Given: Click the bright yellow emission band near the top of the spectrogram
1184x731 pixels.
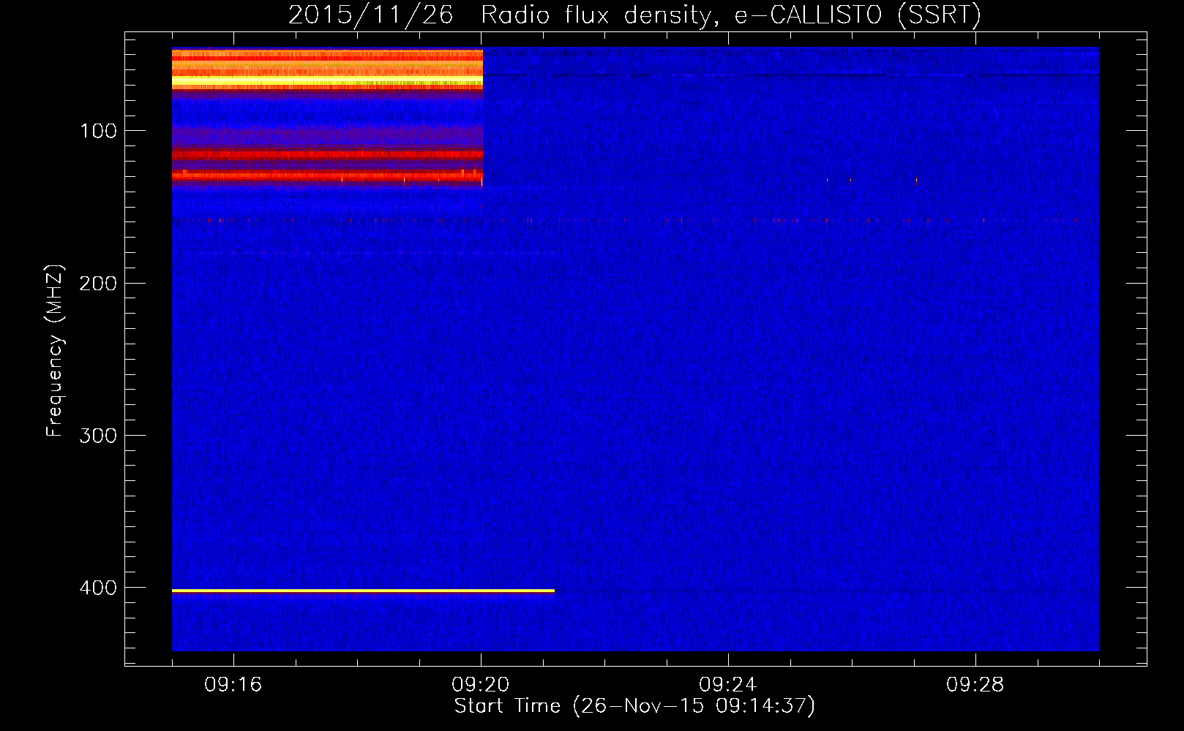Looking at the screenshot, I should pyautogui.click(x=327, y=80).
